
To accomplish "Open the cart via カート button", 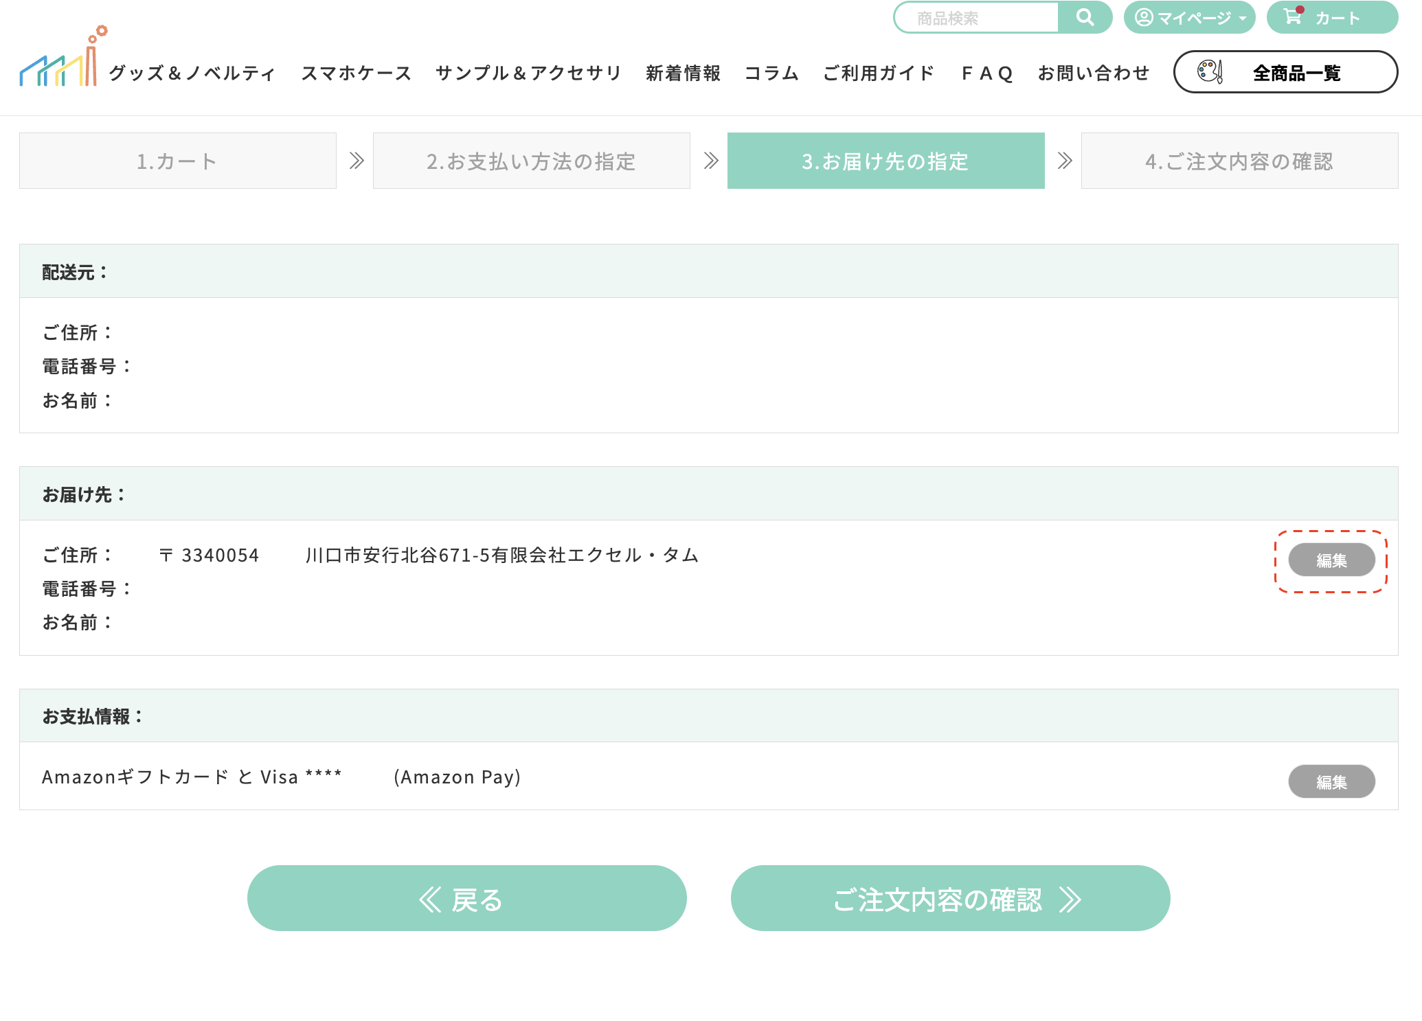I will pos(1332,17).
